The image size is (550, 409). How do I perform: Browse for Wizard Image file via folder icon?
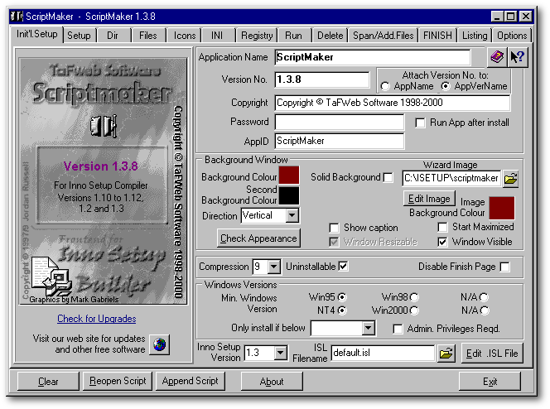coord(510,178)
